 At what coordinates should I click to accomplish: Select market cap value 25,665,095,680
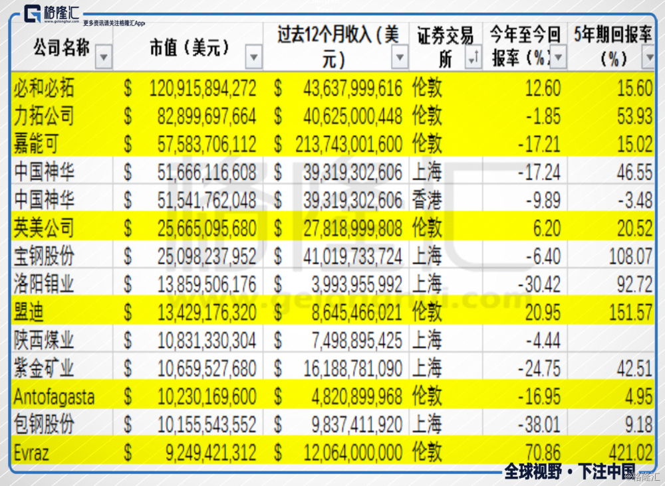tap(207, 228)
